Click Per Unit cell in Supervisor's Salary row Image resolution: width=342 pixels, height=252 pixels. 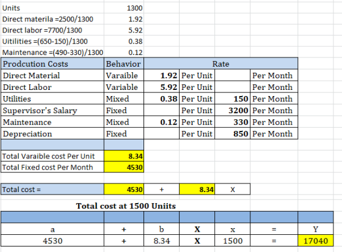[x=197, y=111]
